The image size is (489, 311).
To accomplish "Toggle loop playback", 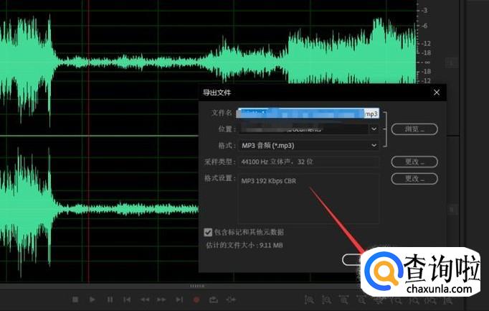I will click(x=214, y=300).
